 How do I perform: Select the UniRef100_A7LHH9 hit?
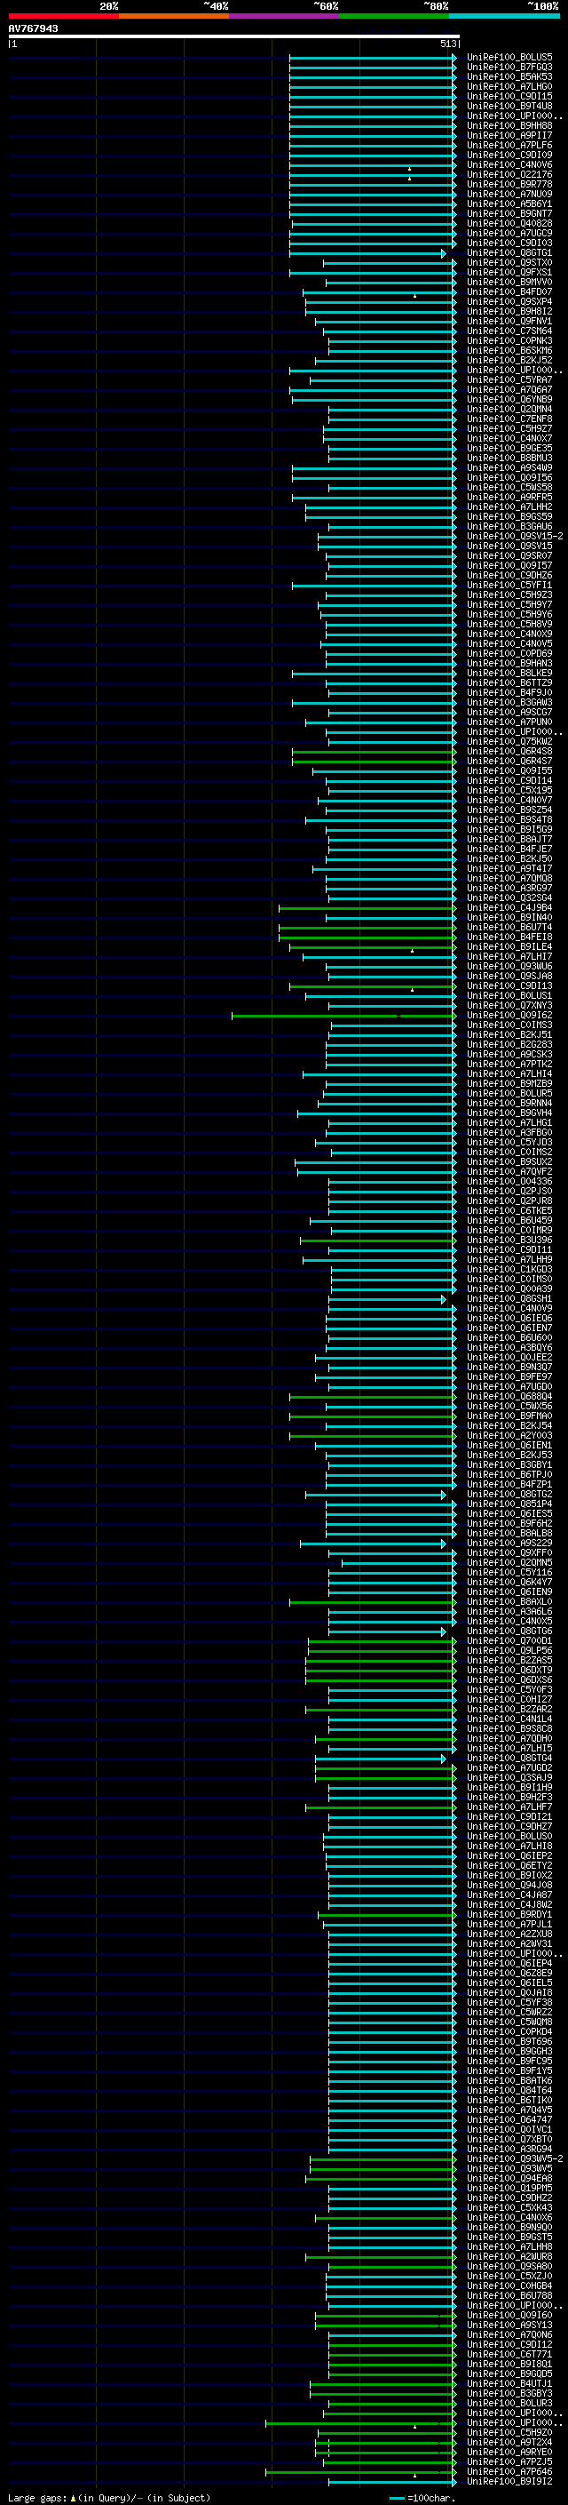[509, 1260]
